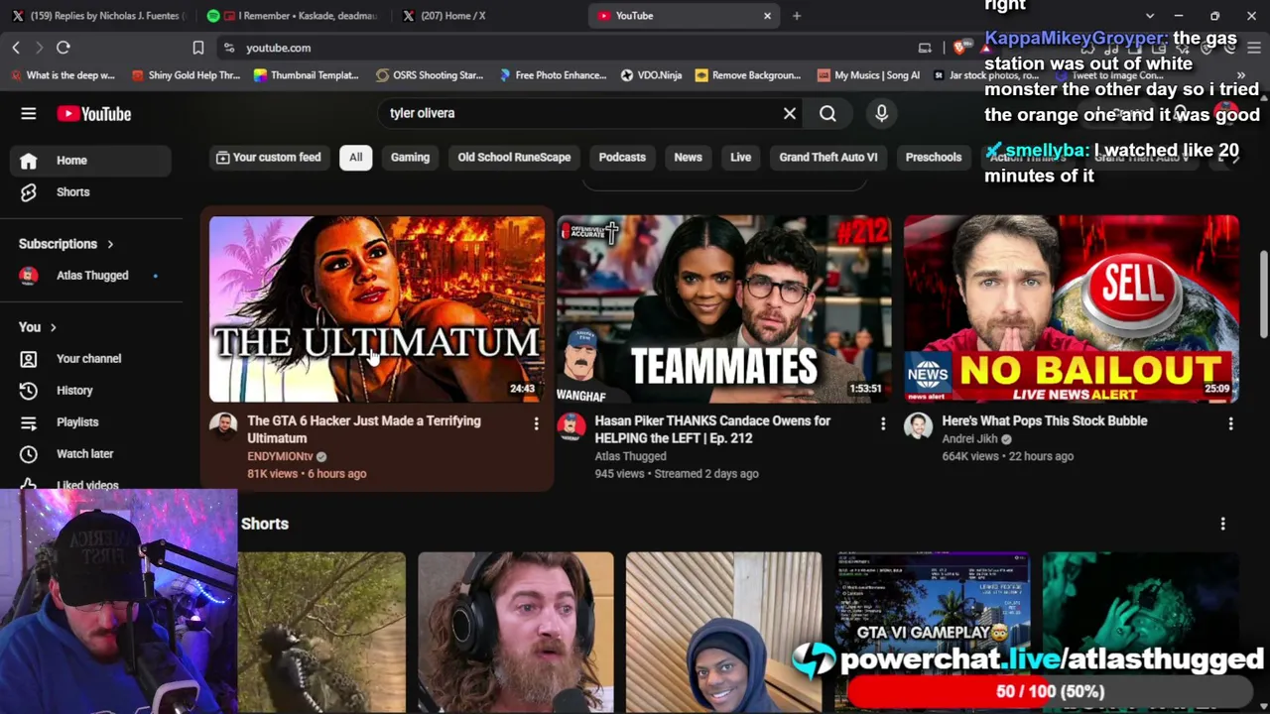Open more options for GTA 6 Hacker video
The height and width of the screenshot is (714, 1270).
coord(536,424)
